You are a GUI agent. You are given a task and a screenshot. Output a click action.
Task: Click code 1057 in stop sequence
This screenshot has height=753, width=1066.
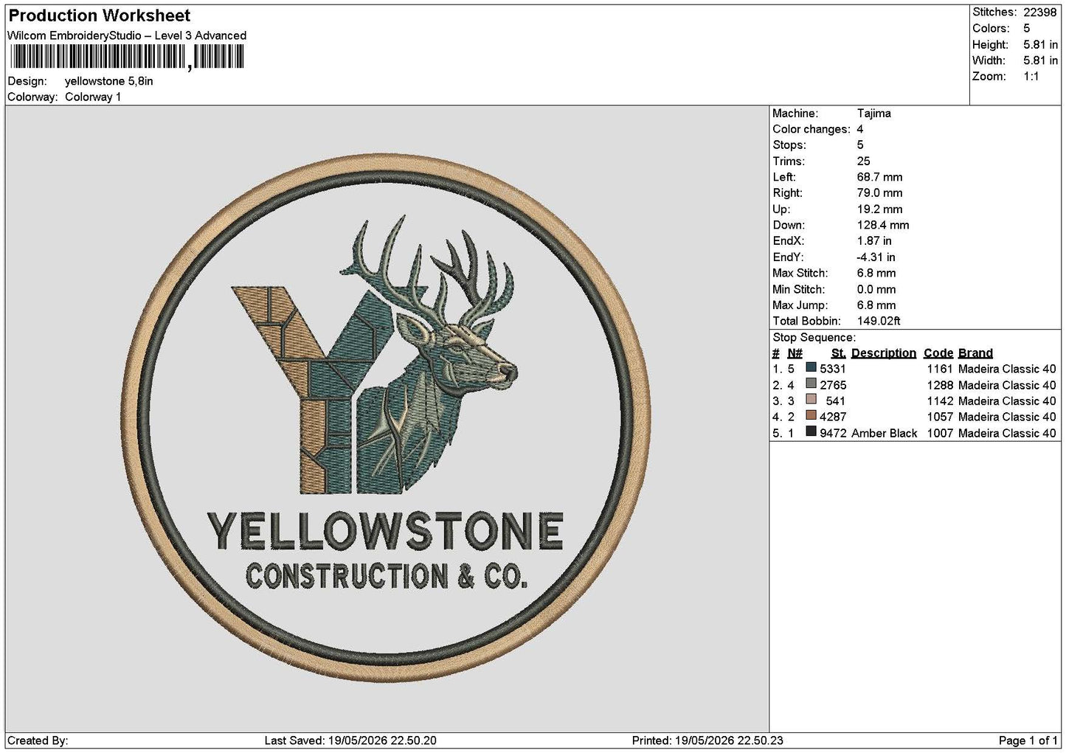pos(941,417)
